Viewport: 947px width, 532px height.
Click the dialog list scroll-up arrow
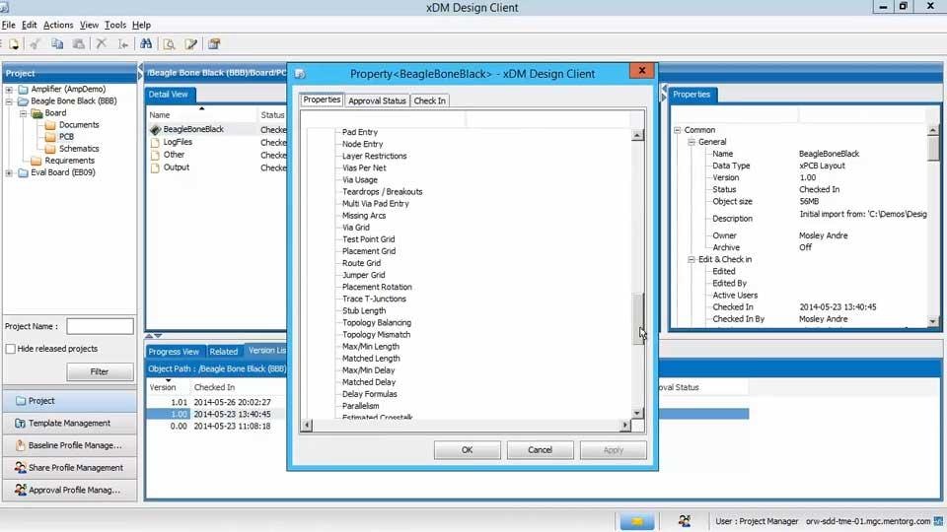click(638, 135)
